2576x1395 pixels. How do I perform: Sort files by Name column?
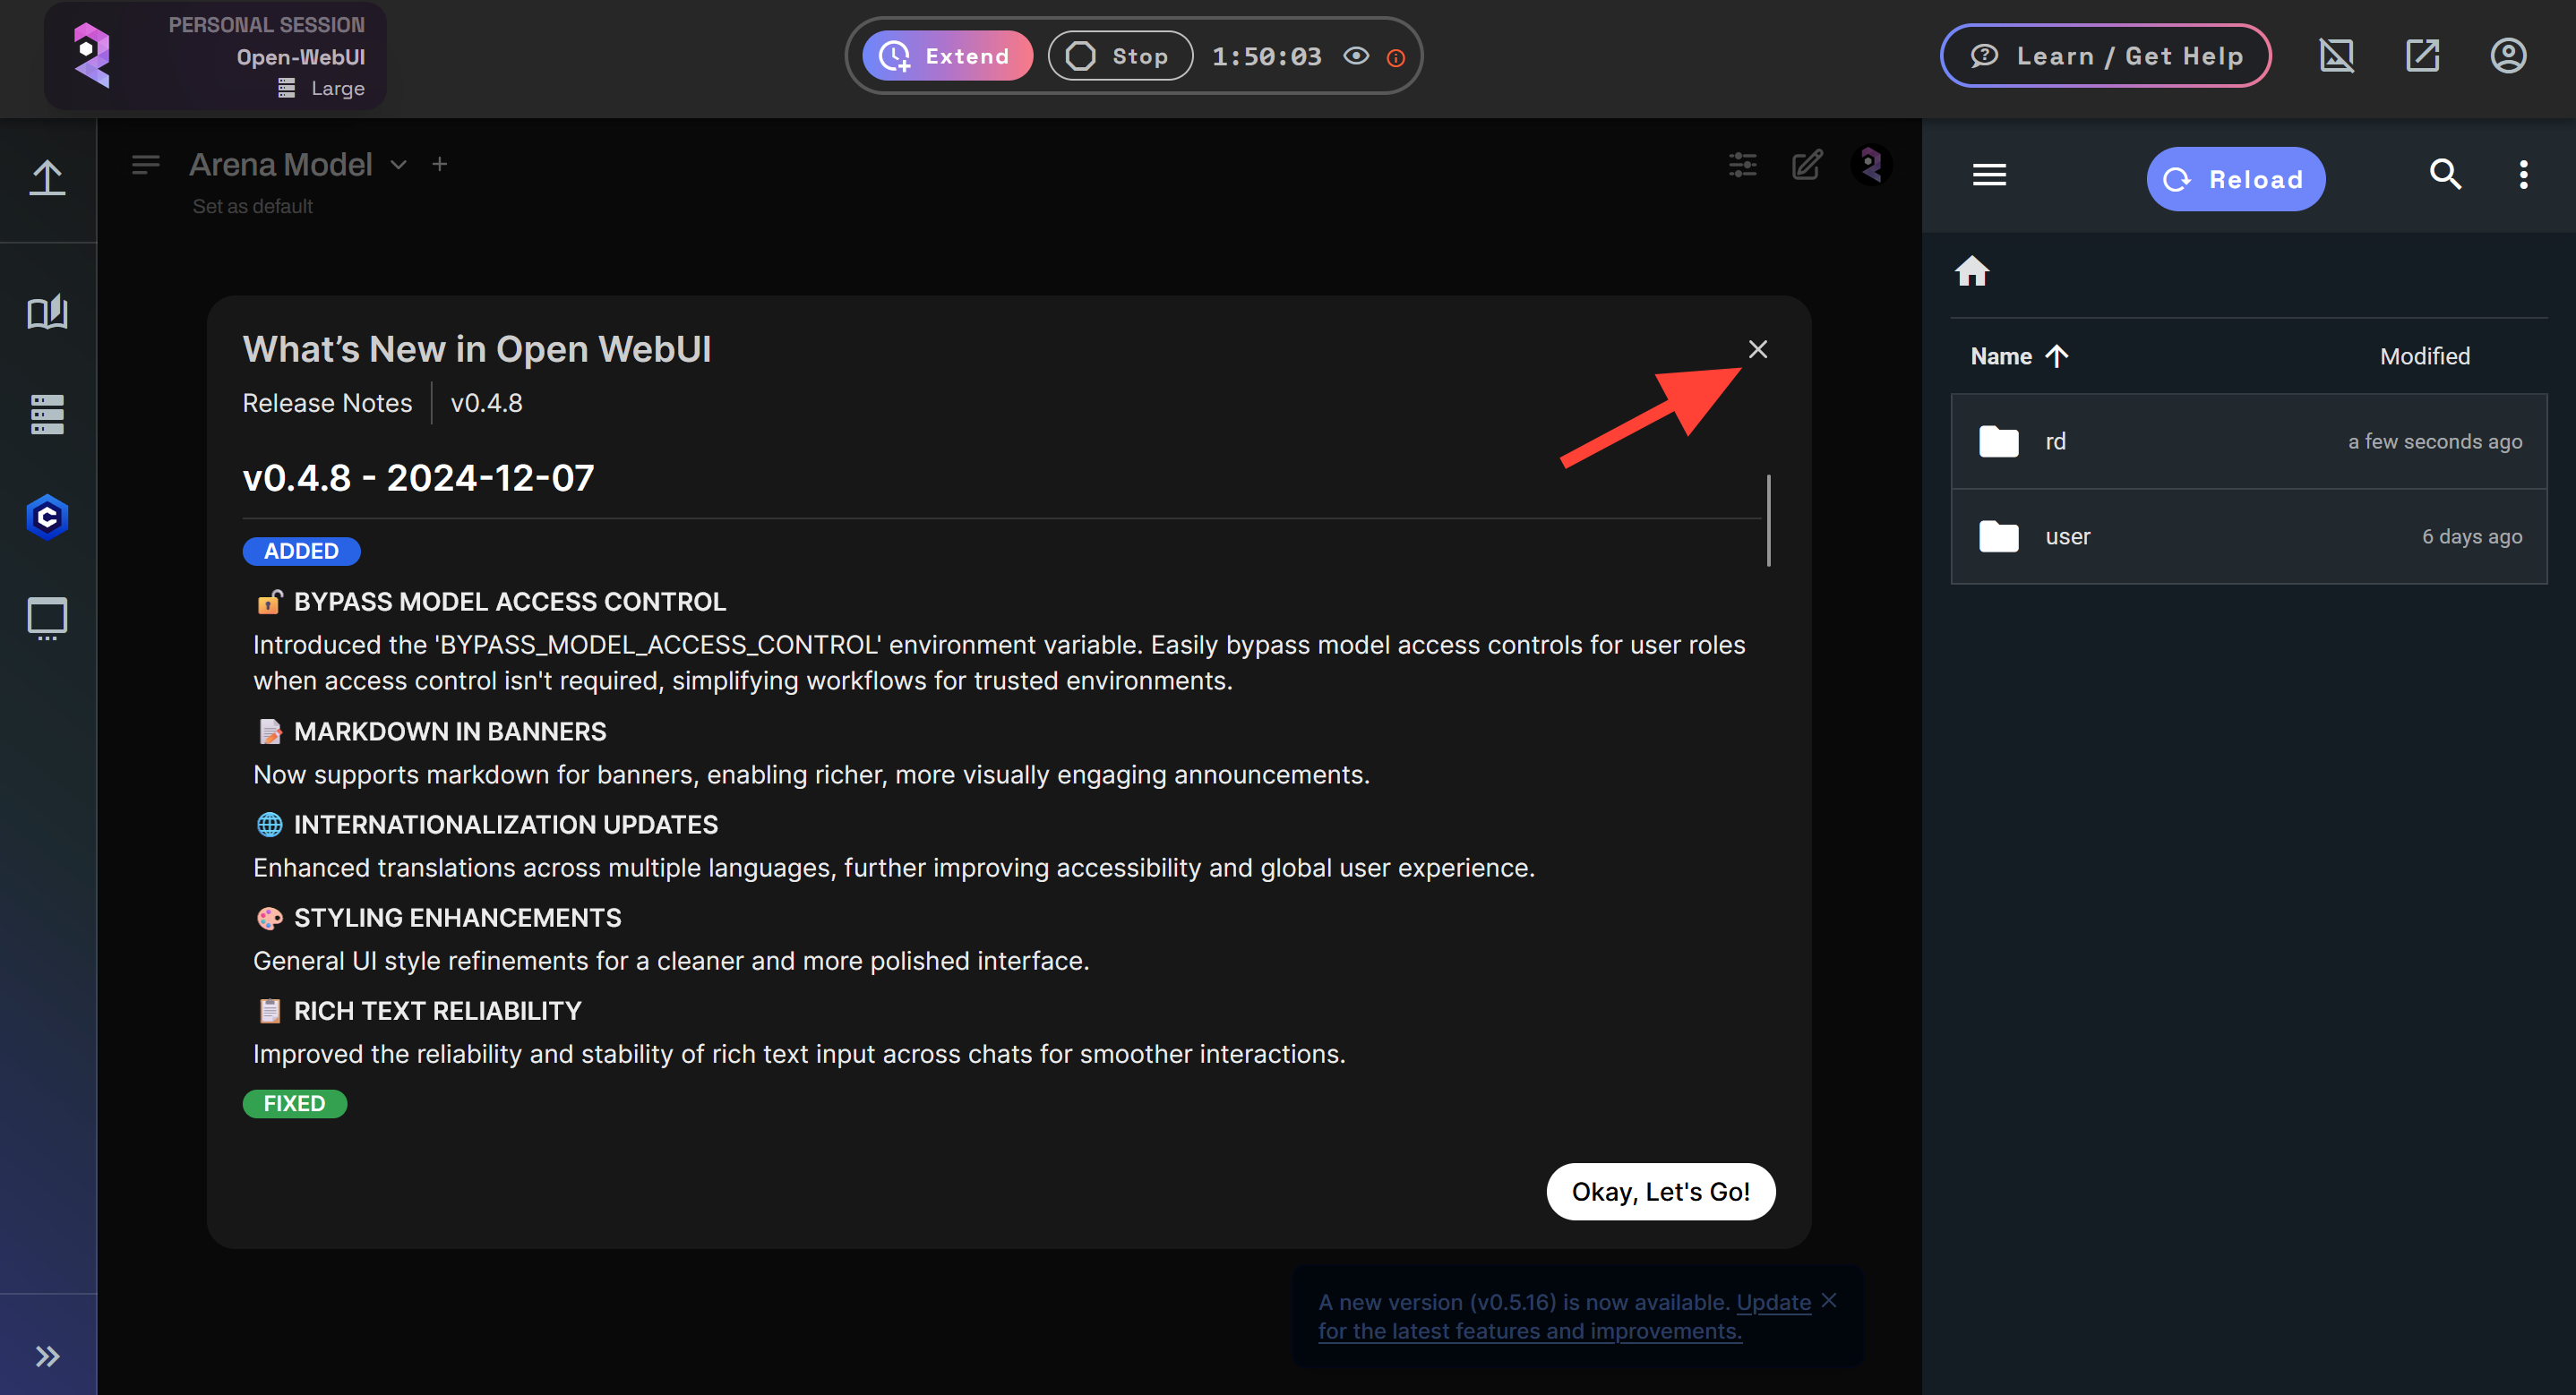click(2018, 356)
